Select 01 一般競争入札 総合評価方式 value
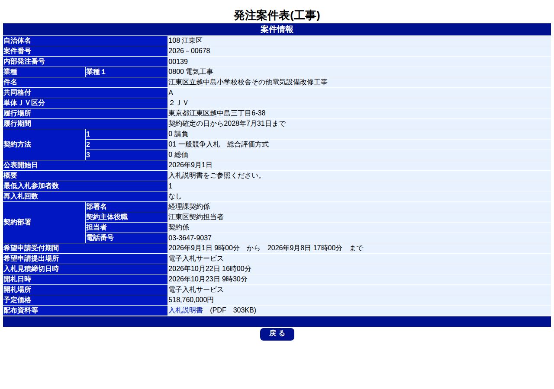Image resolution: width=554 pixels, height=389 pixels. click(219, 144)
